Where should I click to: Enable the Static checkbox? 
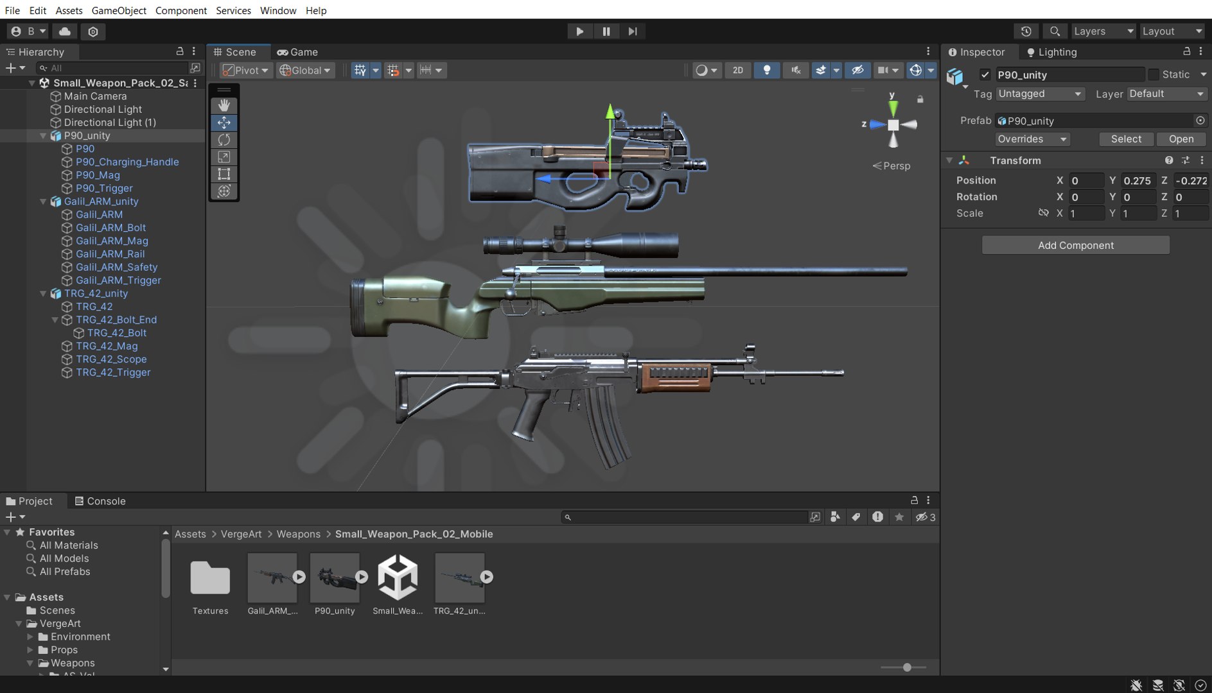[x=1154, y=74]
